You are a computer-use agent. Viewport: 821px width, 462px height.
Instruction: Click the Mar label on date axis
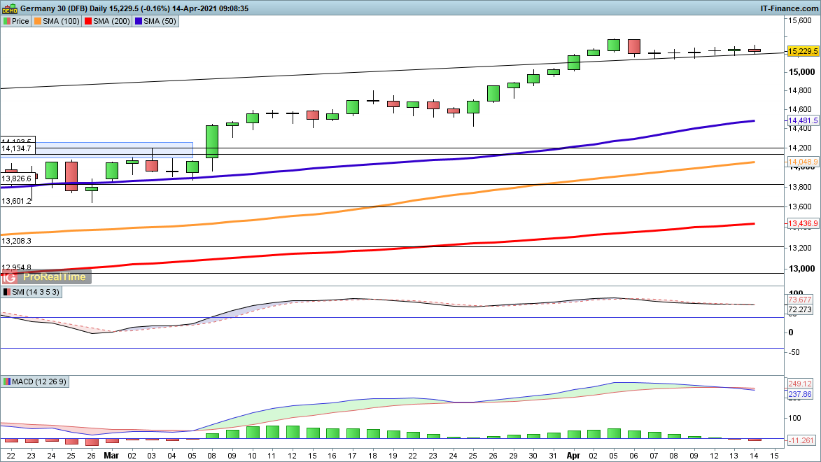(x=112, y=454)
